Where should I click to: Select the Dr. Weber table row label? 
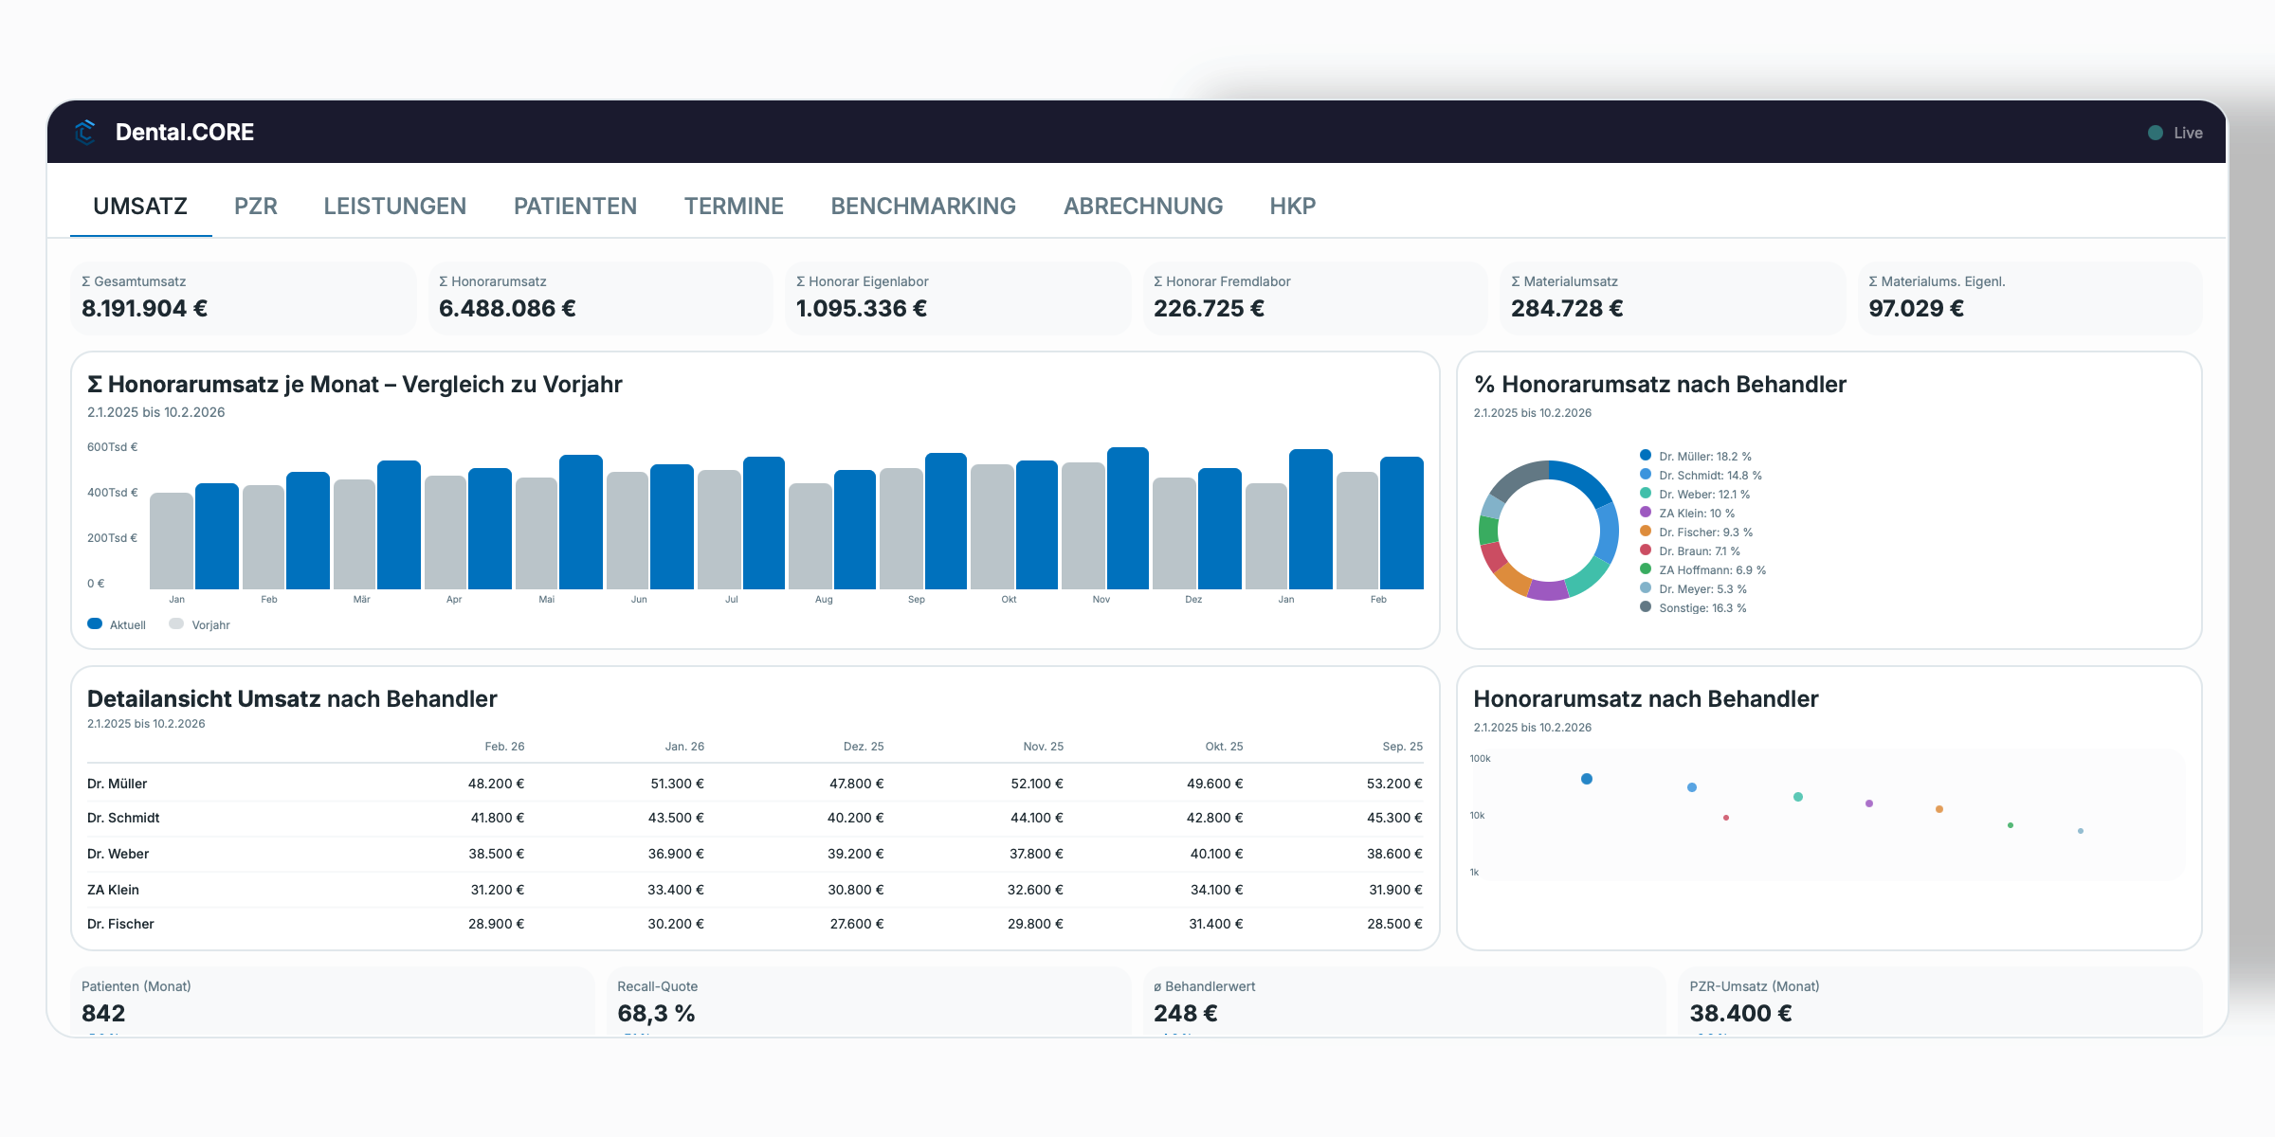click(118, 854)
